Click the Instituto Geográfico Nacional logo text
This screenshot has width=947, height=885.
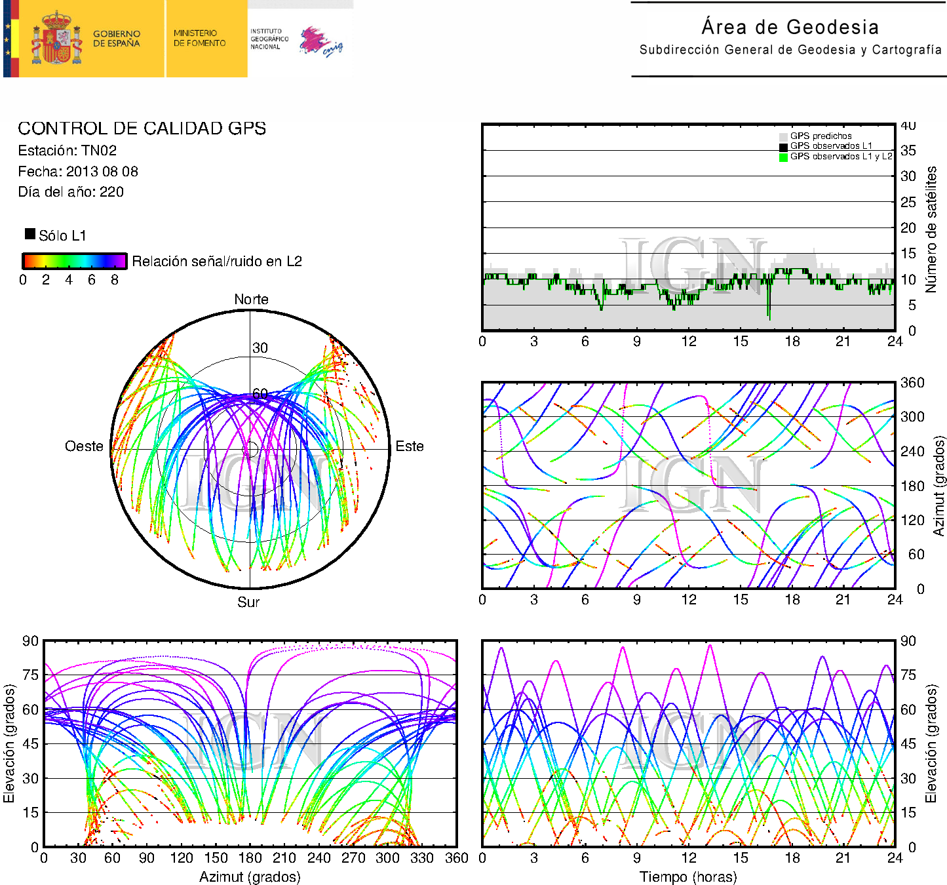click(269, 39)
